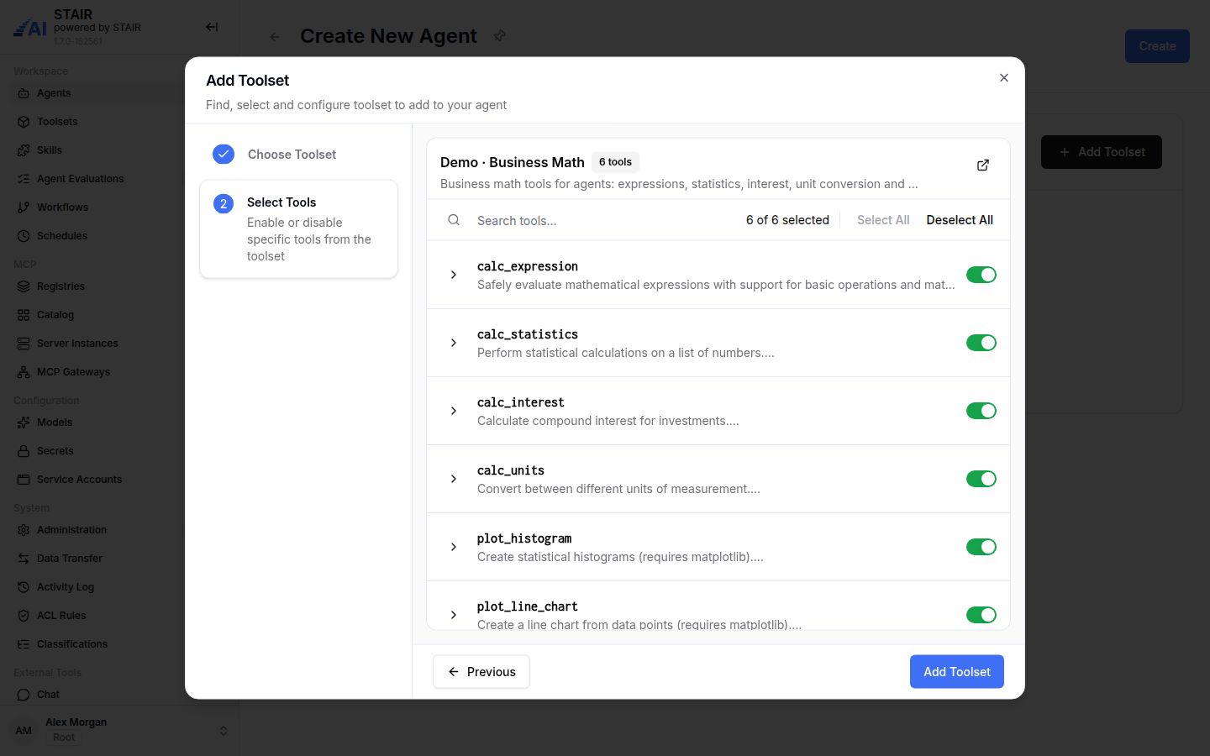Screen dimensions: 1210x756
Task: Click the search magnifier icon in tools search
Action: pyautogui.click(x=454, y=220)
